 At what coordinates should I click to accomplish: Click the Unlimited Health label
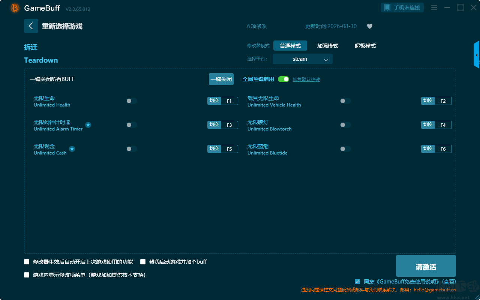click(52, 105)
